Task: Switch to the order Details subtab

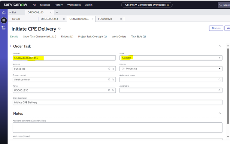Action: point(16,19)
